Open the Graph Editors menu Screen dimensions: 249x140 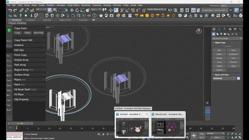pyautogui.click(x=73, y=5)
